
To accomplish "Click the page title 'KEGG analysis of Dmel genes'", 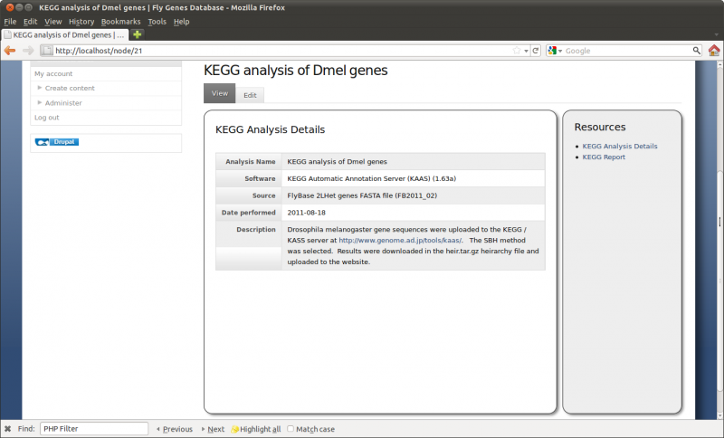I will pos(296,71).
